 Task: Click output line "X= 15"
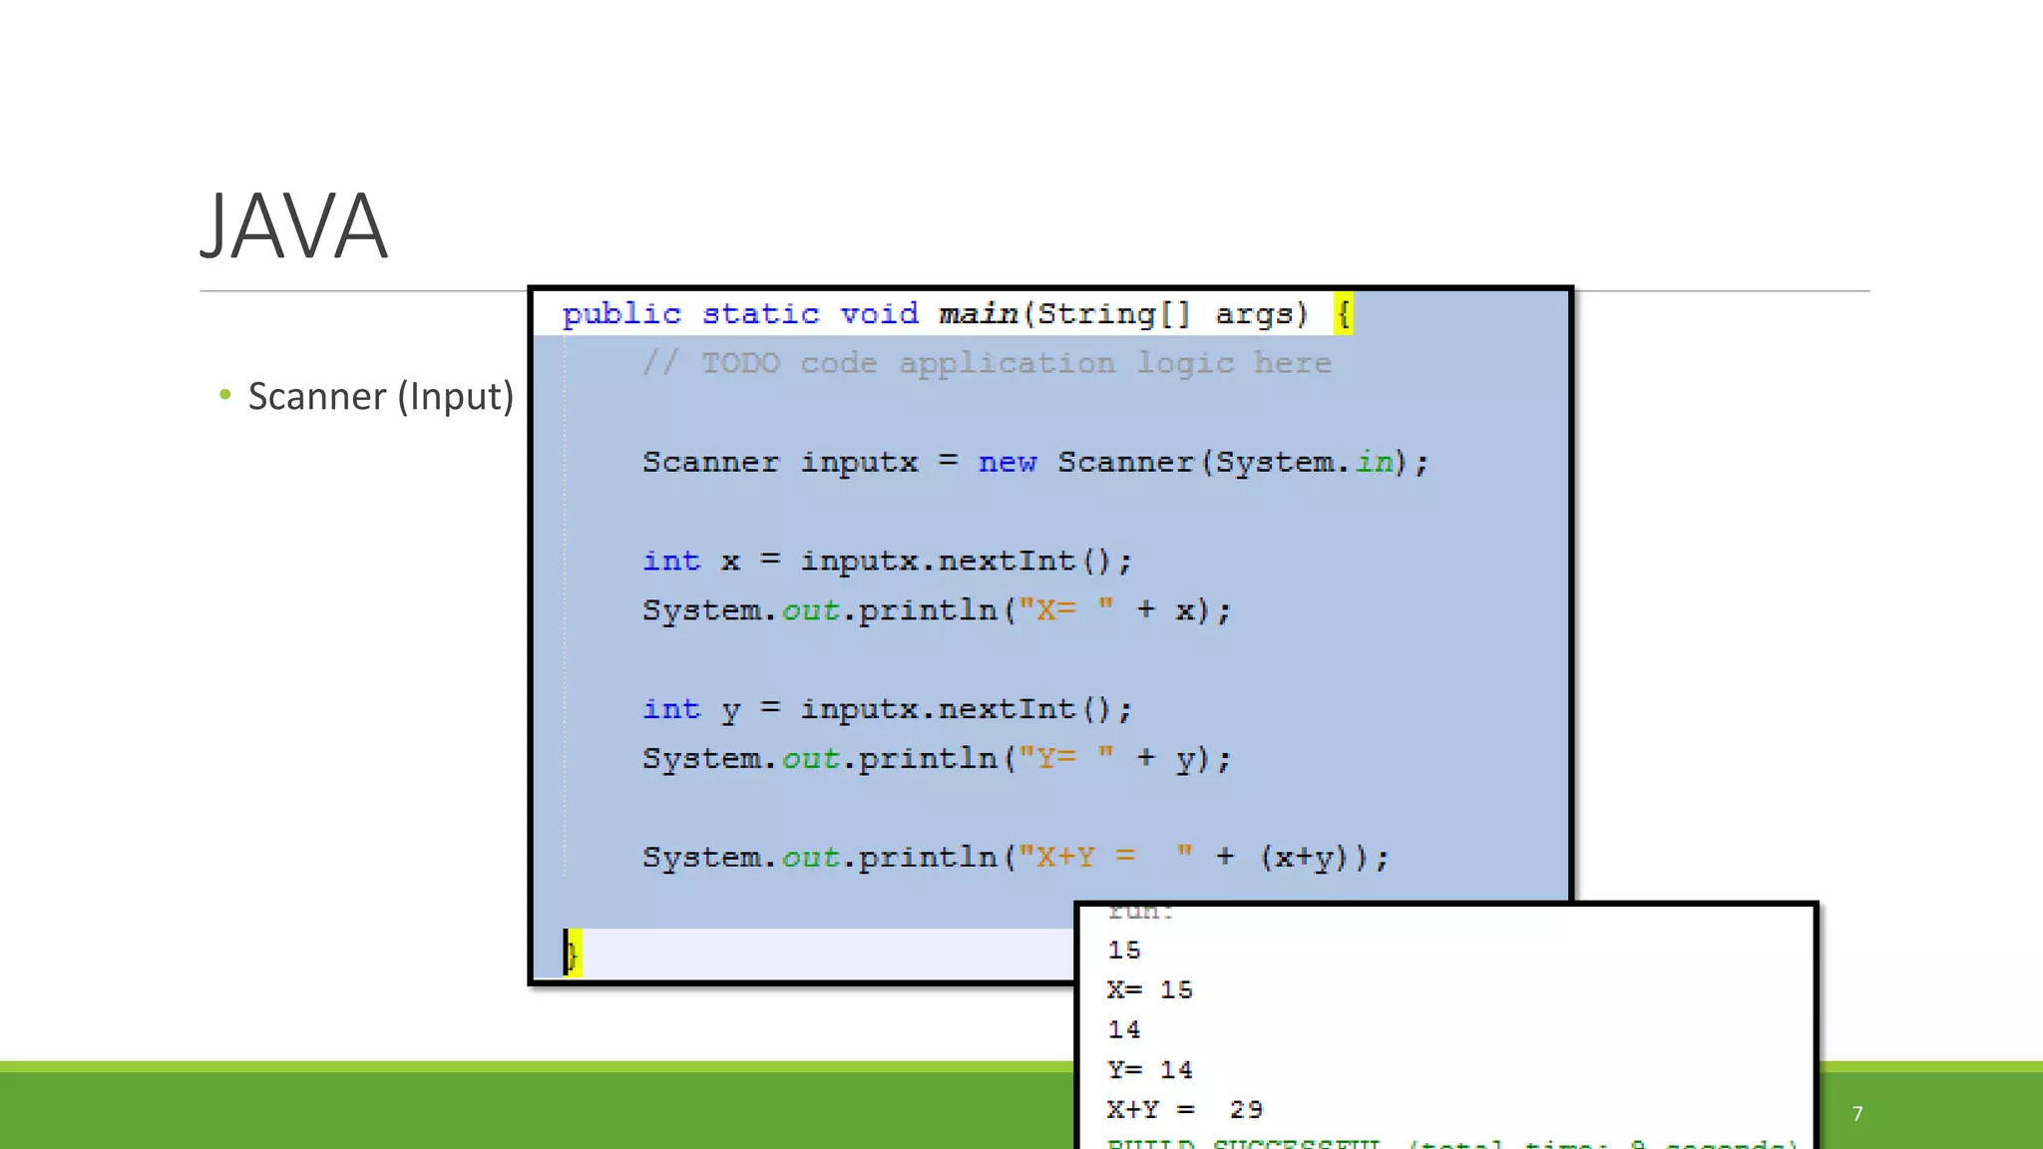point(1150,990)
